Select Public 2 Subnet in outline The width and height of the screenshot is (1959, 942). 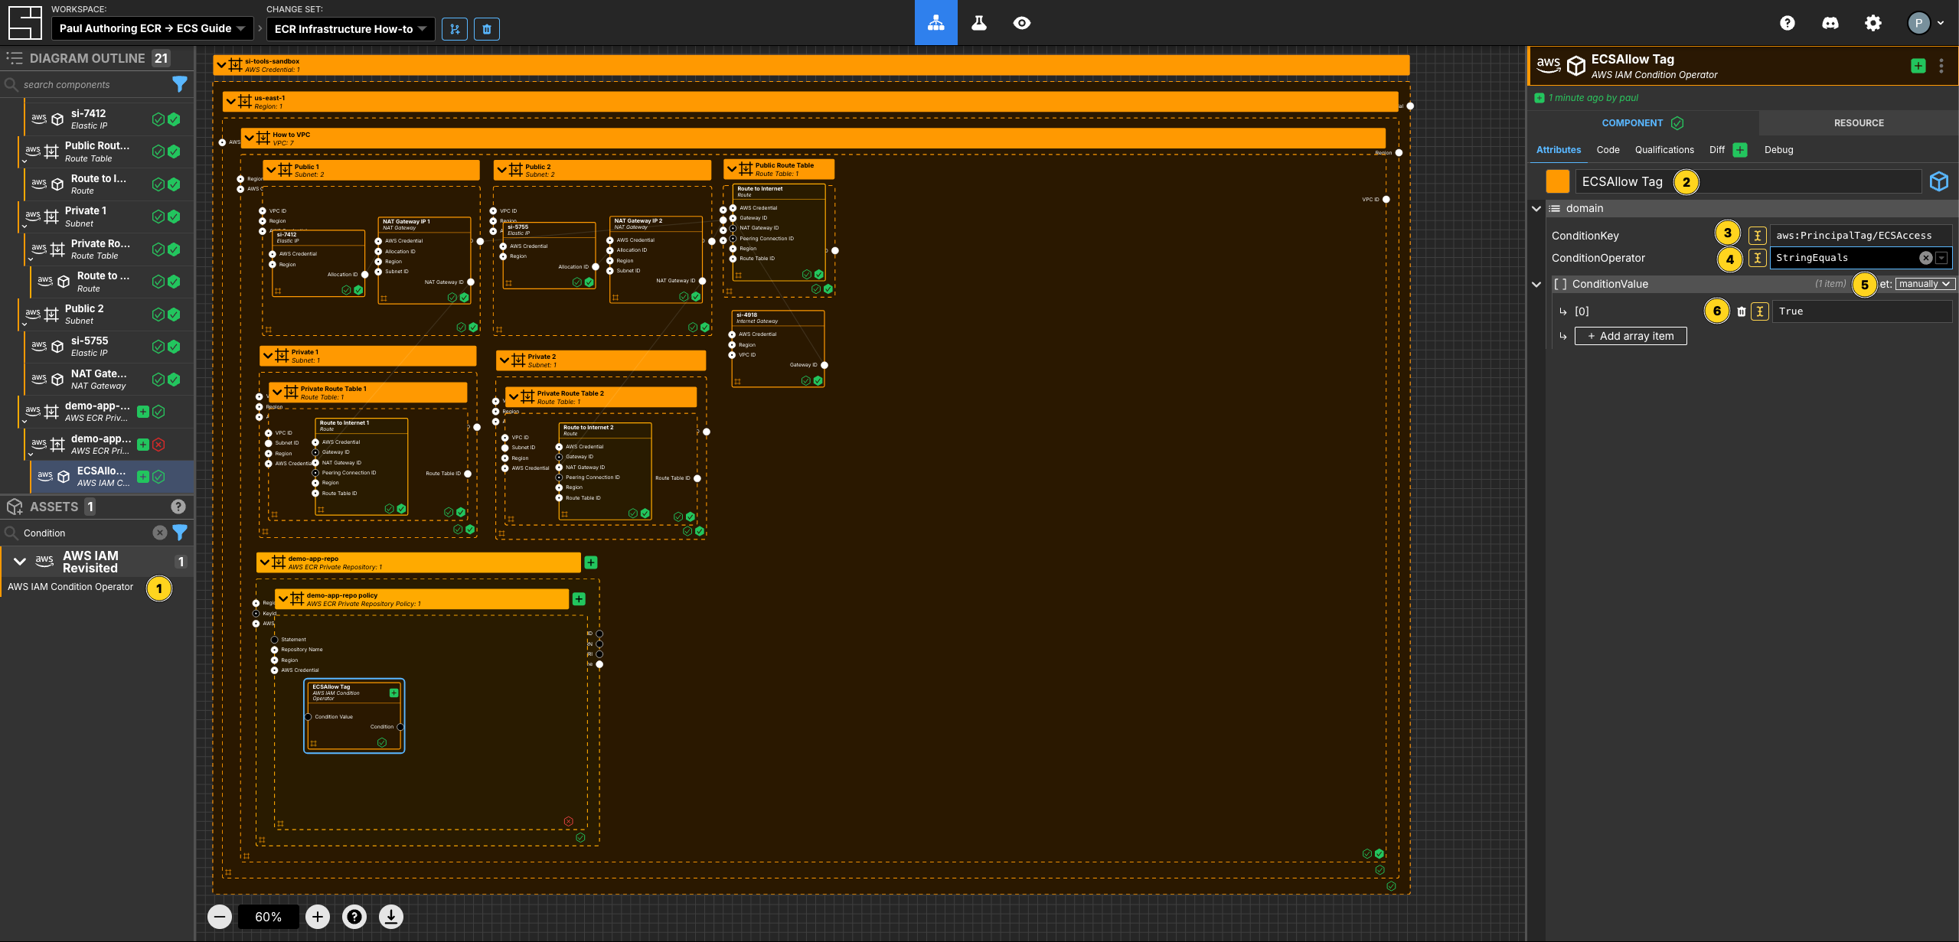point(106,315)
